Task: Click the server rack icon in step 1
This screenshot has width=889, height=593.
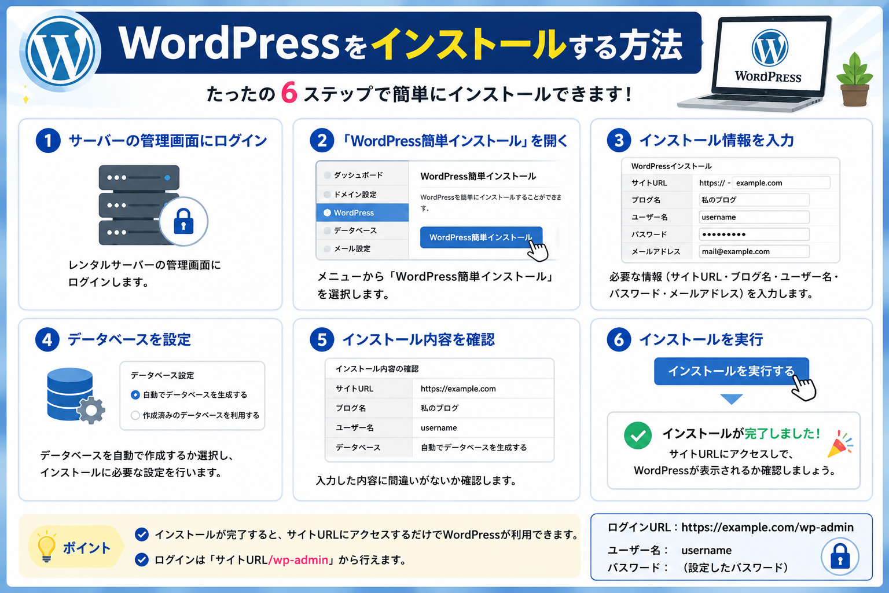Action: coord(139,205)
